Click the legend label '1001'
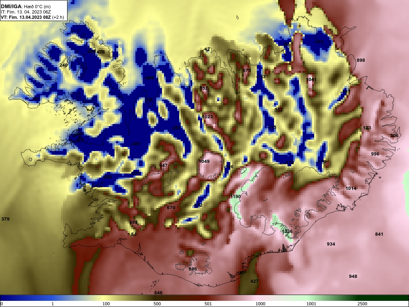 (311, 304)
